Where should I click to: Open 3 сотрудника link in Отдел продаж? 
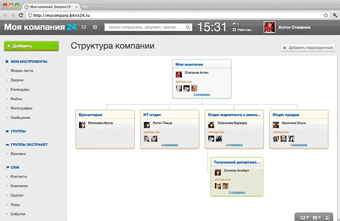(x=299, y=145)
